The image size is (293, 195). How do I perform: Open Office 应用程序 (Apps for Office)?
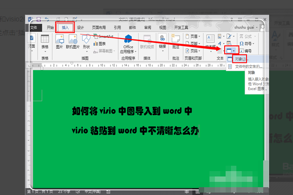[x=128, y=44]
